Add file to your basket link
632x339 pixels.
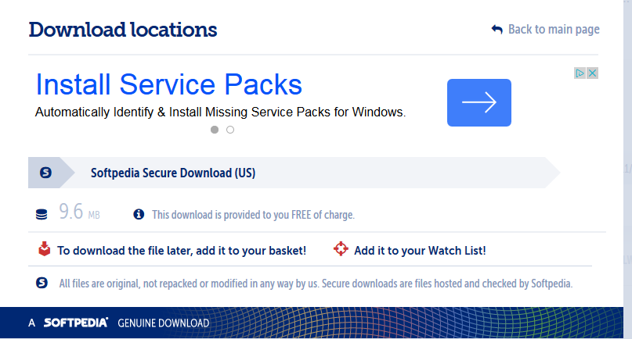click(182, 251)
